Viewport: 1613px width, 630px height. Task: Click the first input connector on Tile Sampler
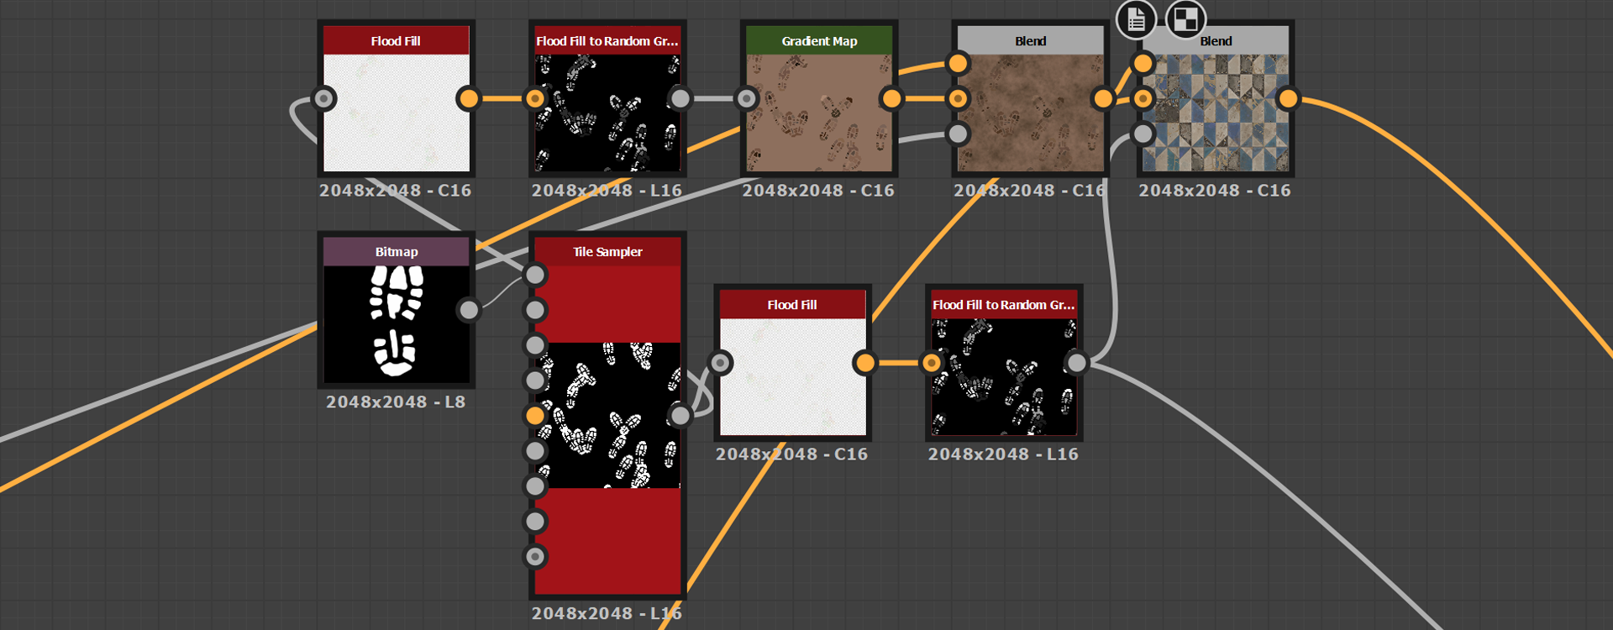[535, 275]
